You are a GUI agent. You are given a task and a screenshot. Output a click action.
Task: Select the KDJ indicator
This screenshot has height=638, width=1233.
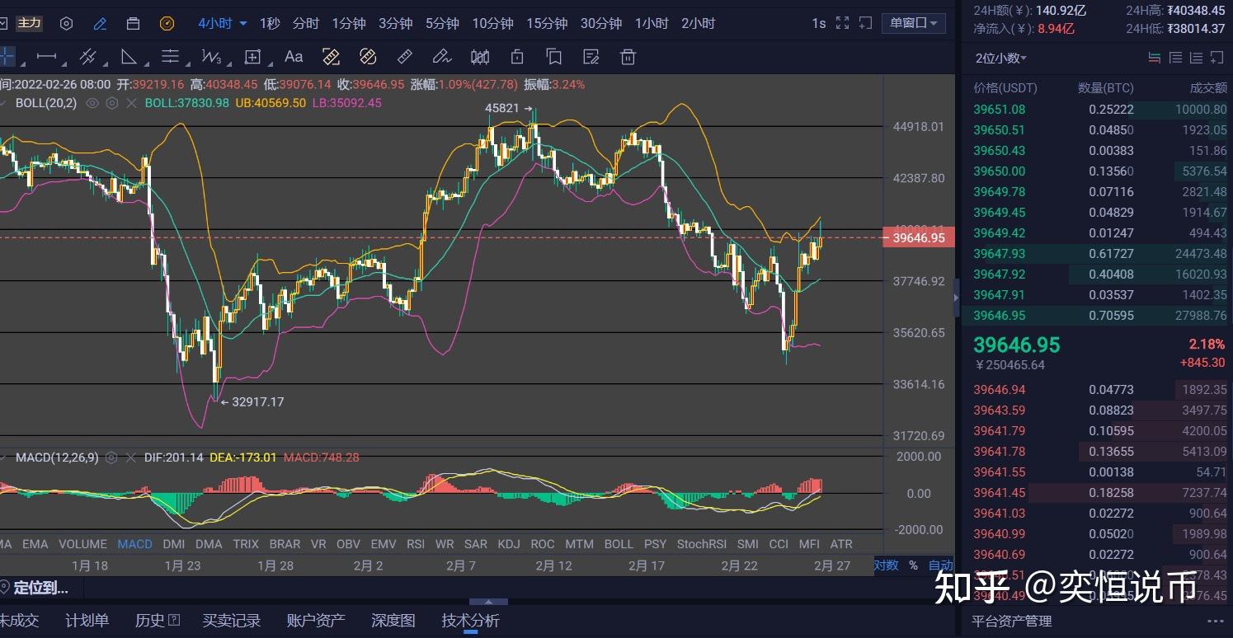[x=509, y=544]
